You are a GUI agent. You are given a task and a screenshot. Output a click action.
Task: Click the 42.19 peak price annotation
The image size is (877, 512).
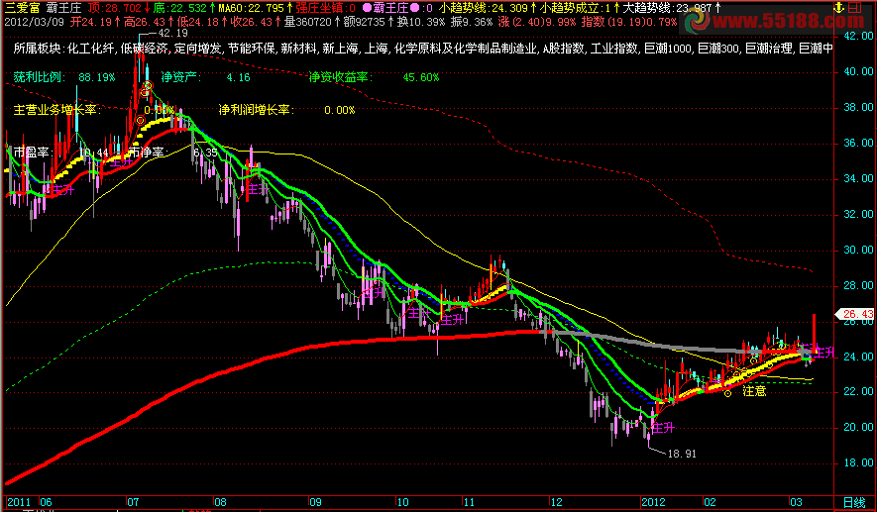[173, 33]
